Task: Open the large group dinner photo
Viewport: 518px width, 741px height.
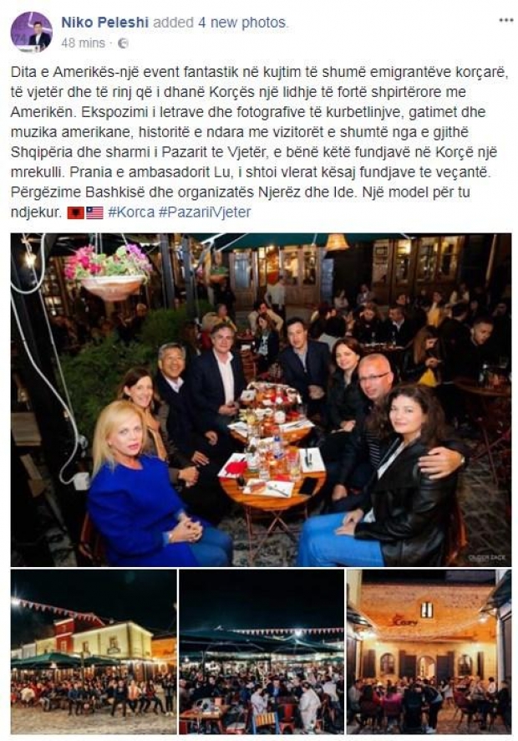Action: 262,400
